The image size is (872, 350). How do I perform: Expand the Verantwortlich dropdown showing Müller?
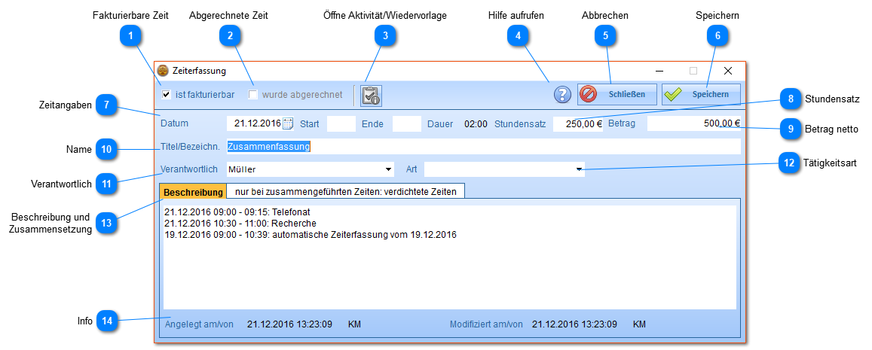[x=388, y=169]
